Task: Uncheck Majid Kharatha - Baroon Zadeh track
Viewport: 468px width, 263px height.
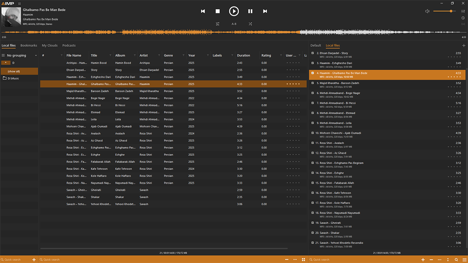Action: (313, 83)
